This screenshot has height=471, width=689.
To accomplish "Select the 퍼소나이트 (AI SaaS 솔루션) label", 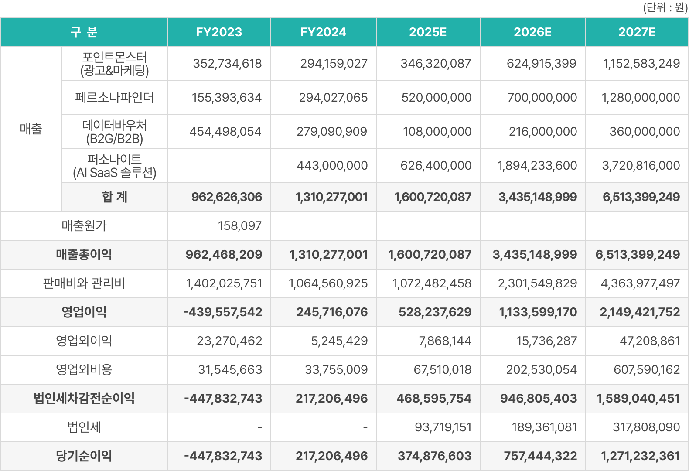I will click(x=115, y=166).
